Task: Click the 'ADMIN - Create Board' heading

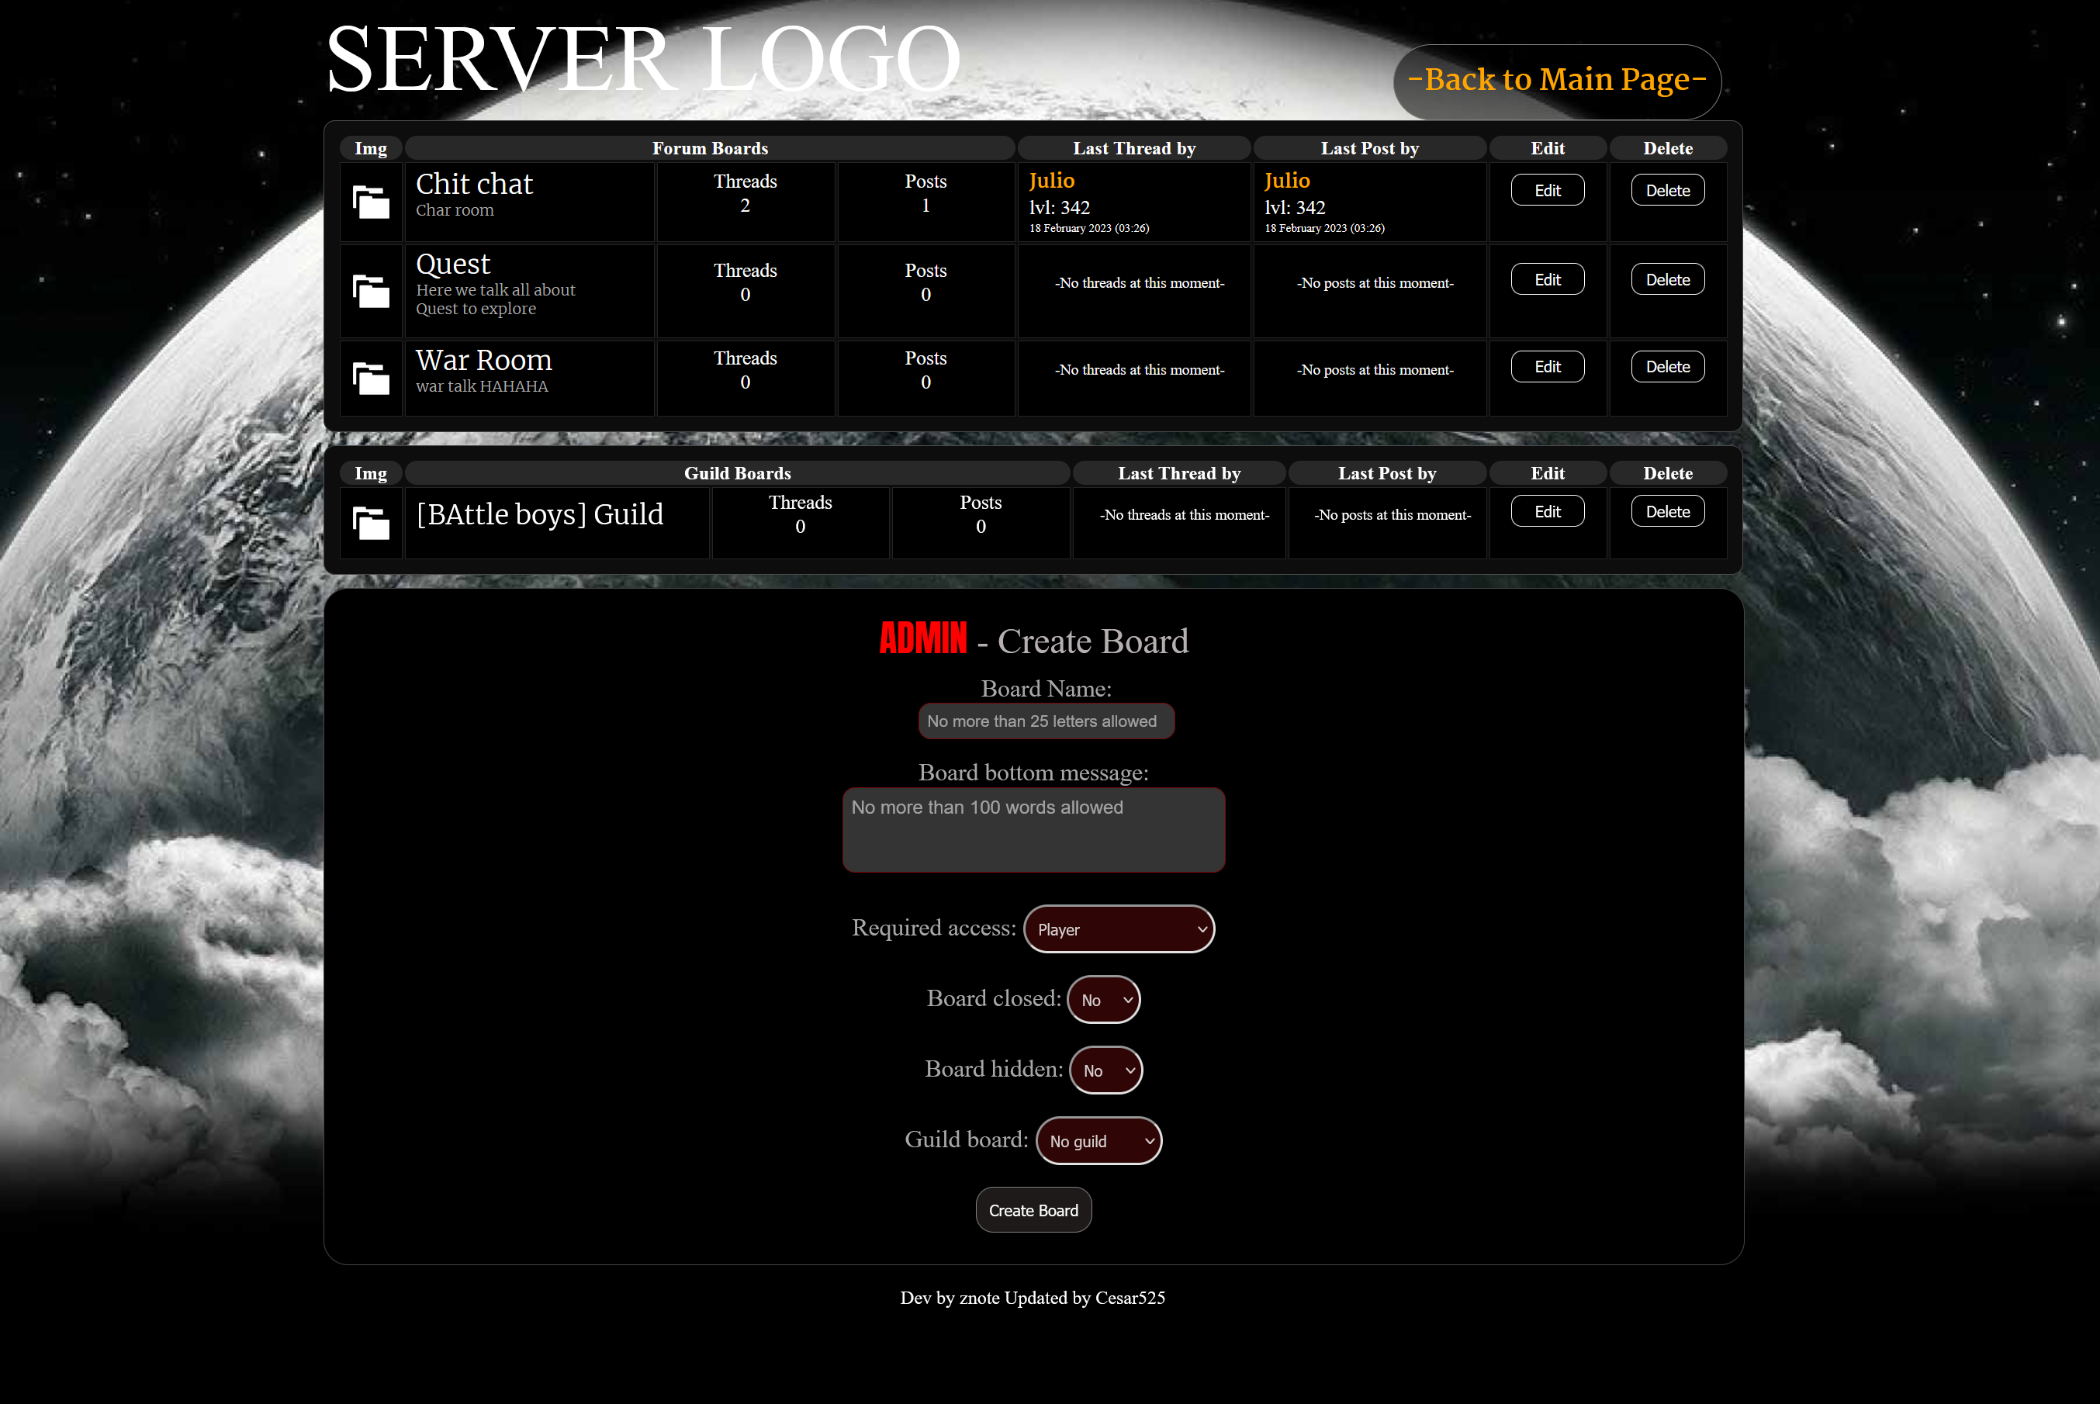Action: 1033,640
